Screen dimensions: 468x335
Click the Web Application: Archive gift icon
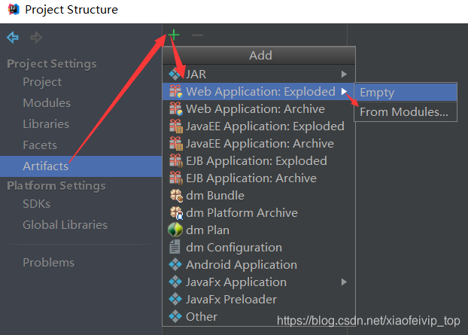[x=175, y=108]
